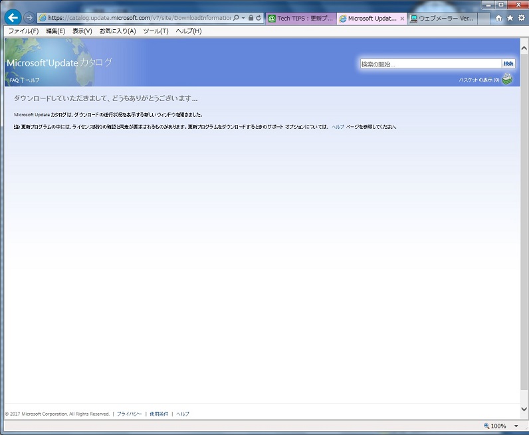This screenshot has height=435, width=529.
Task: Open the Tools gear icon
Action: click(521, 18)
